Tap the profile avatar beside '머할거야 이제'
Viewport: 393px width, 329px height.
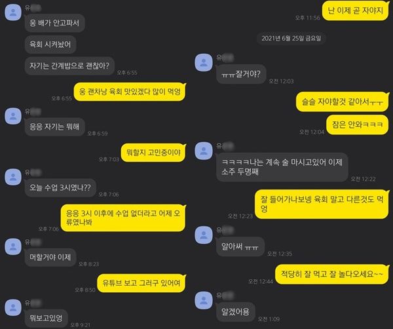coord(13,246)
